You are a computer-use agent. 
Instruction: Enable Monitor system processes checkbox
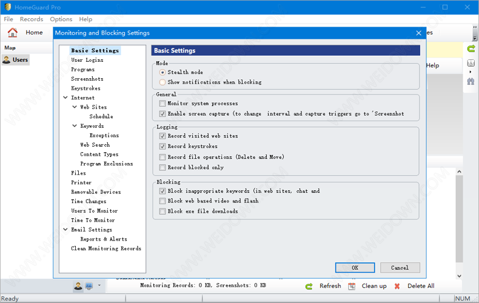[162, 104]
